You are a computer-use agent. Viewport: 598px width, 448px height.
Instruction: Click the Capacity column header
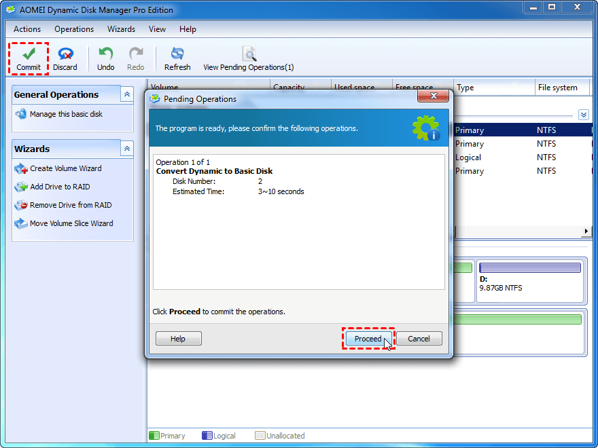point(300,86)
